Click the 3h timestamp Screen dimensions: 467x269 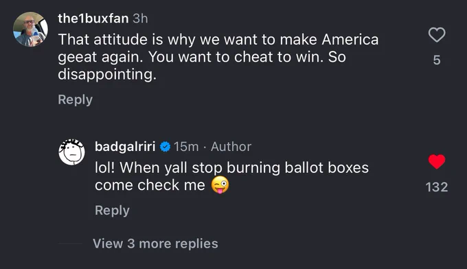[140, 19]
